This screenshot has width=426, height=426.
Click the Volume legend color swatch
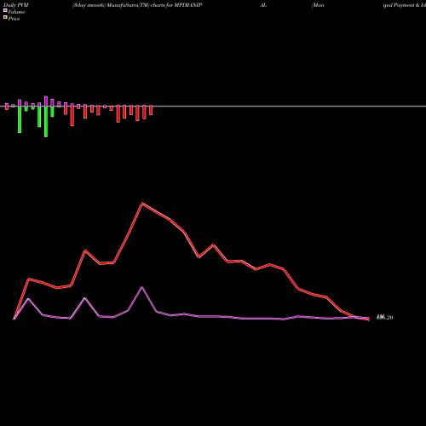[x=5, y=10]
